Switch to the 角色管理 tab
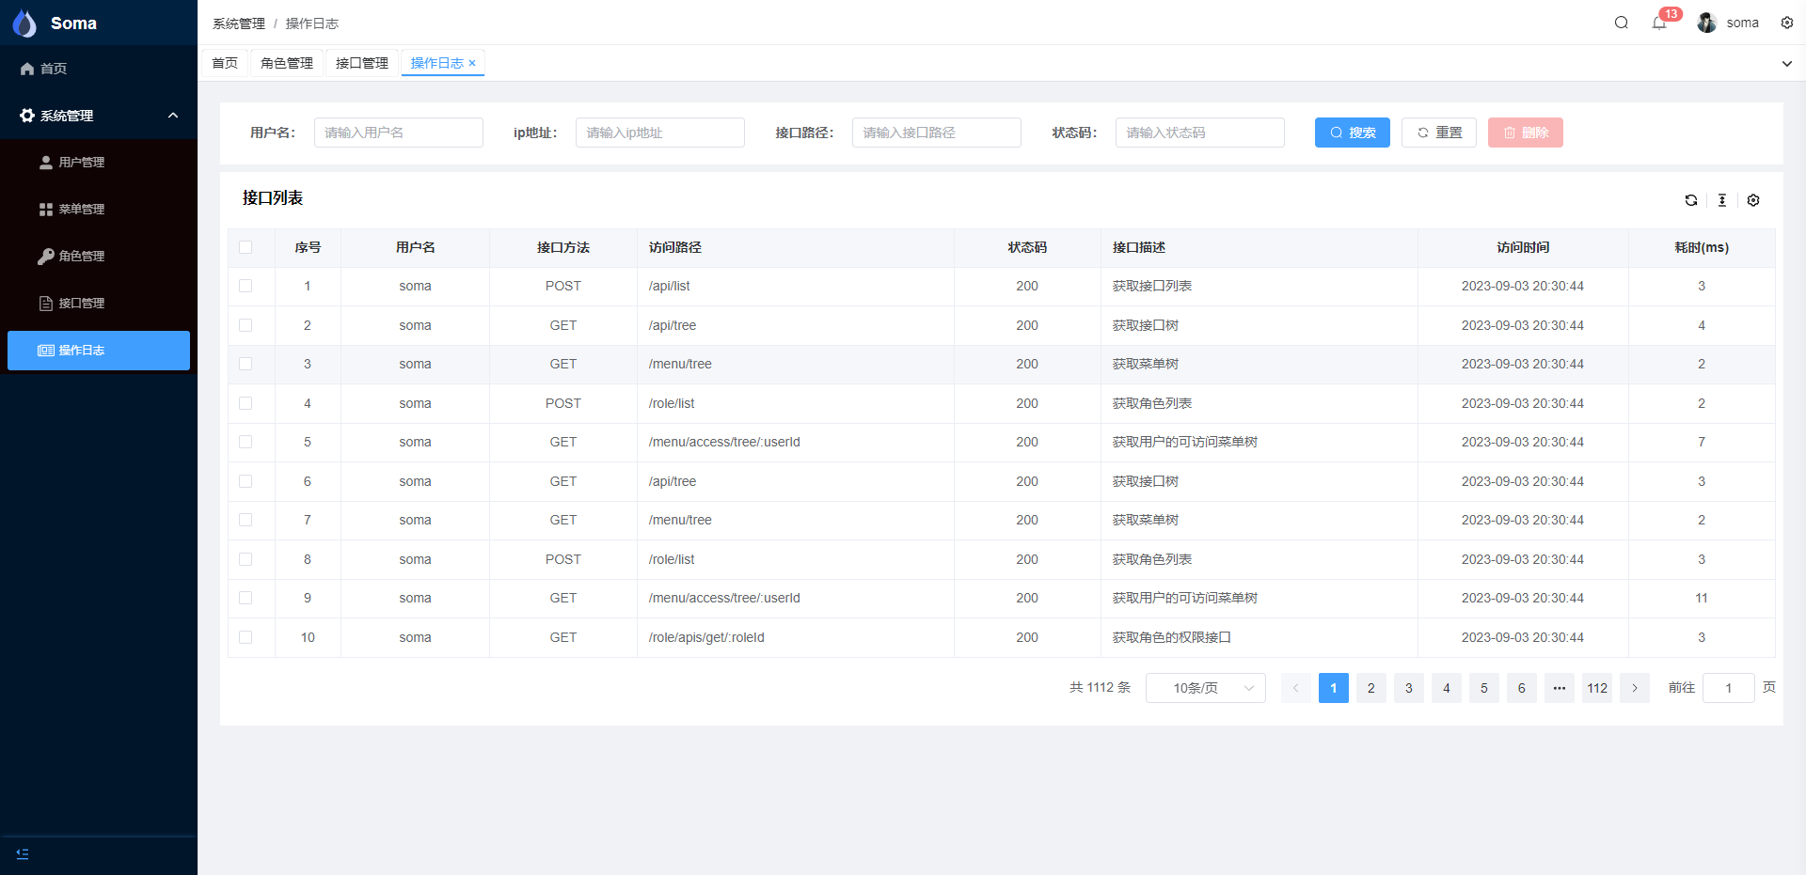This screenshot has height=875, width=1806. (x=287, y=63)
